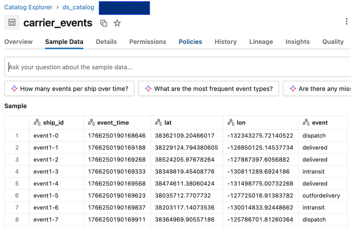Screen dimensions: 357x233
Task: Focus the sample data question input field
Action: coord(179,67)
